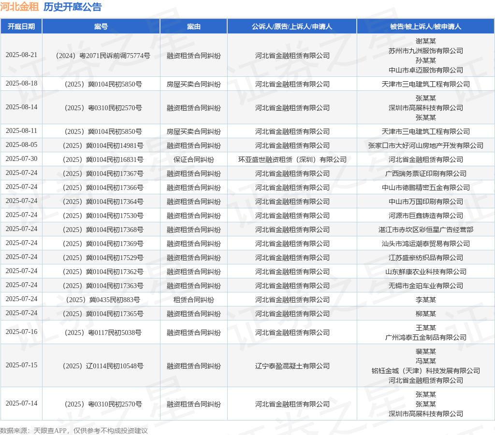Click plaintiff 环亚盛世融资租赁（深圳）有限公司
This screenshot has height=435, width=495.
[292, 159]
